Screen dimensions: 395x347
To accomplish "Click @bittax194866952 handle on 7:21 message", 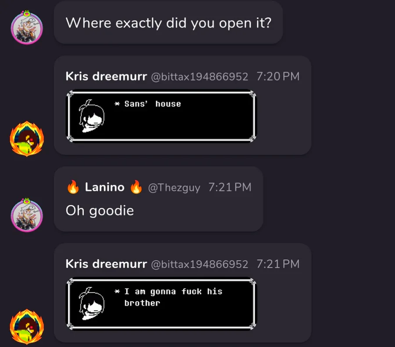I will coord(200,264).
